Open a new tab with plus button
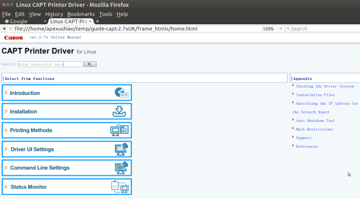Screen dimensions: 360x199 point(97,21)
